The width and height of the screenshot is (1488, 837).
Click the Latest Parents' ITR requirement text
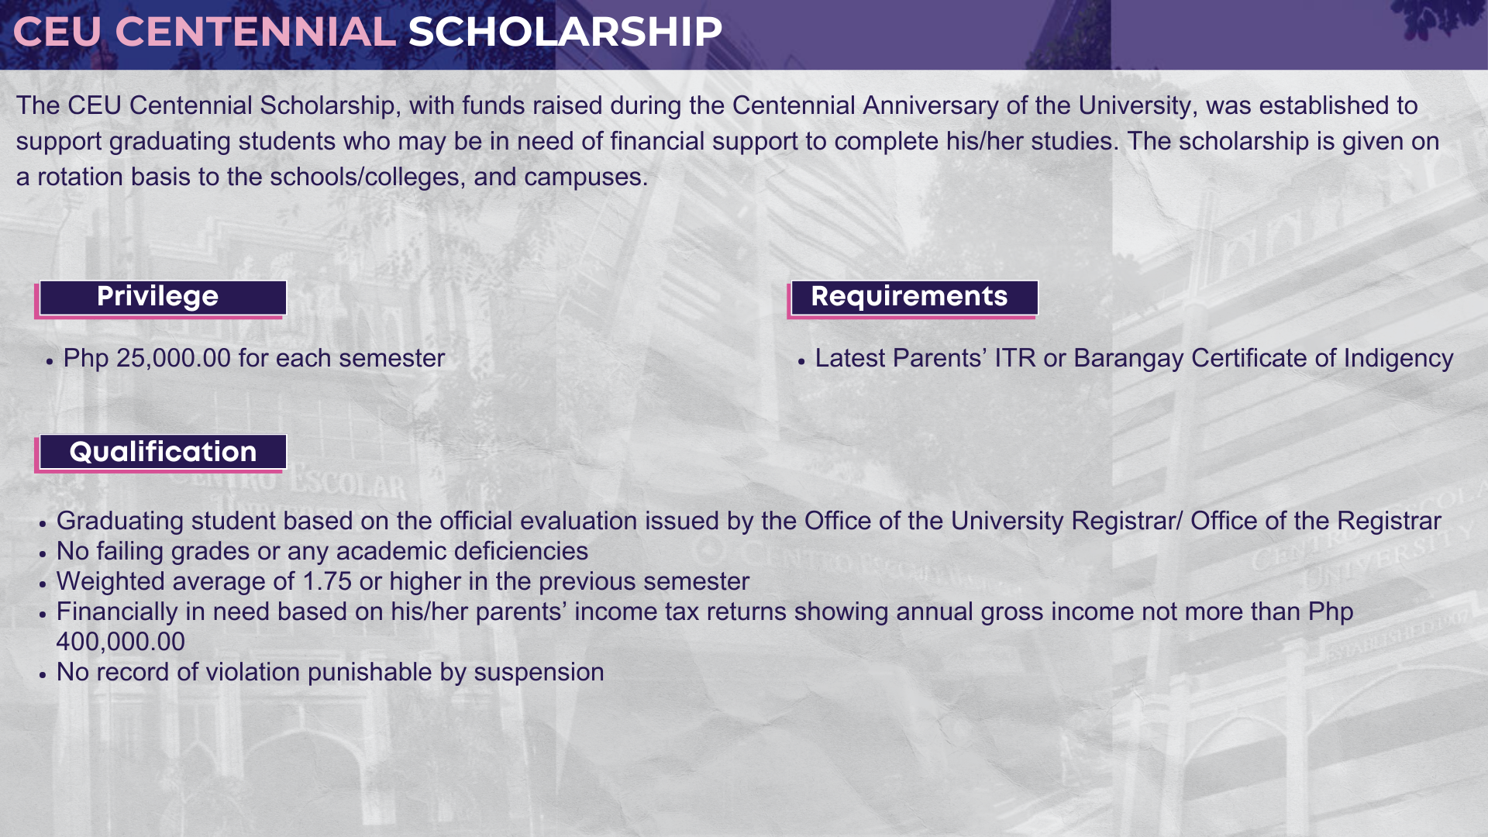tap(1134, 358)
